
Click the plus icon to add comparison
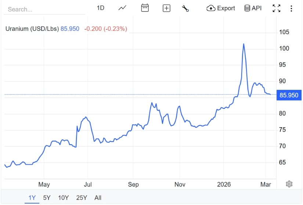click(x=166, y=8)
